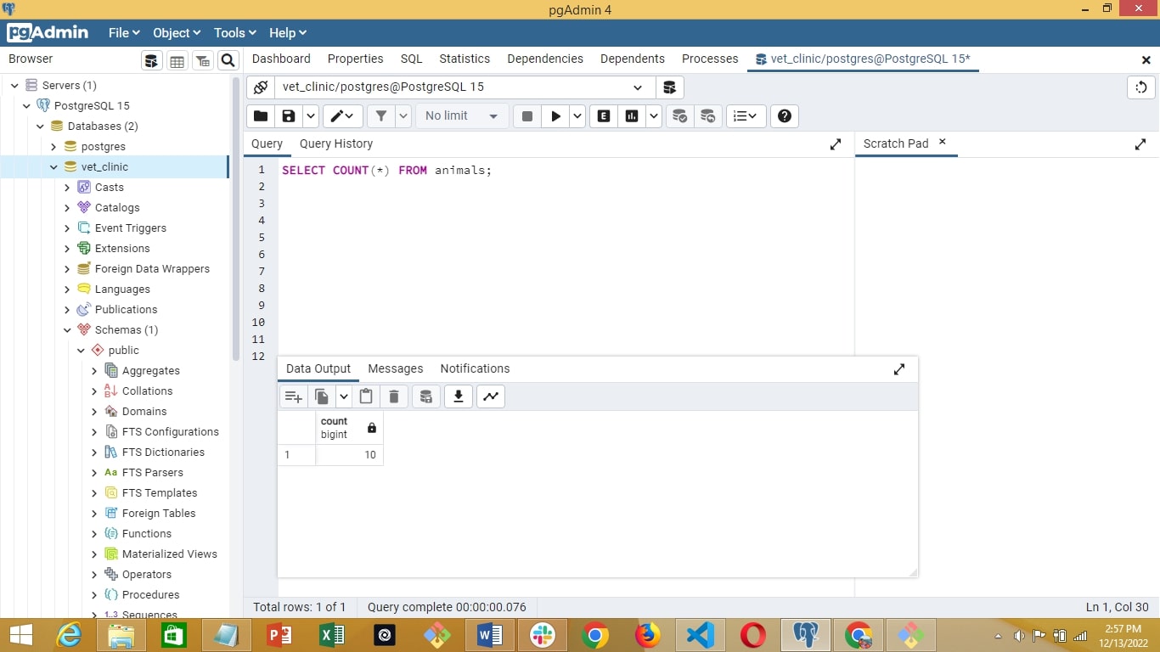Stop the running query with square icon
Image resolution: width=1160 pixels, height=652 pixels.
[527, 116]
